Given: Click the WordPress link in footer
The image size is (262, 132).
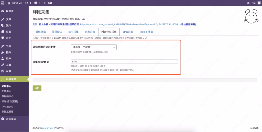Looking at the screenshot, I should coord(47,128).
